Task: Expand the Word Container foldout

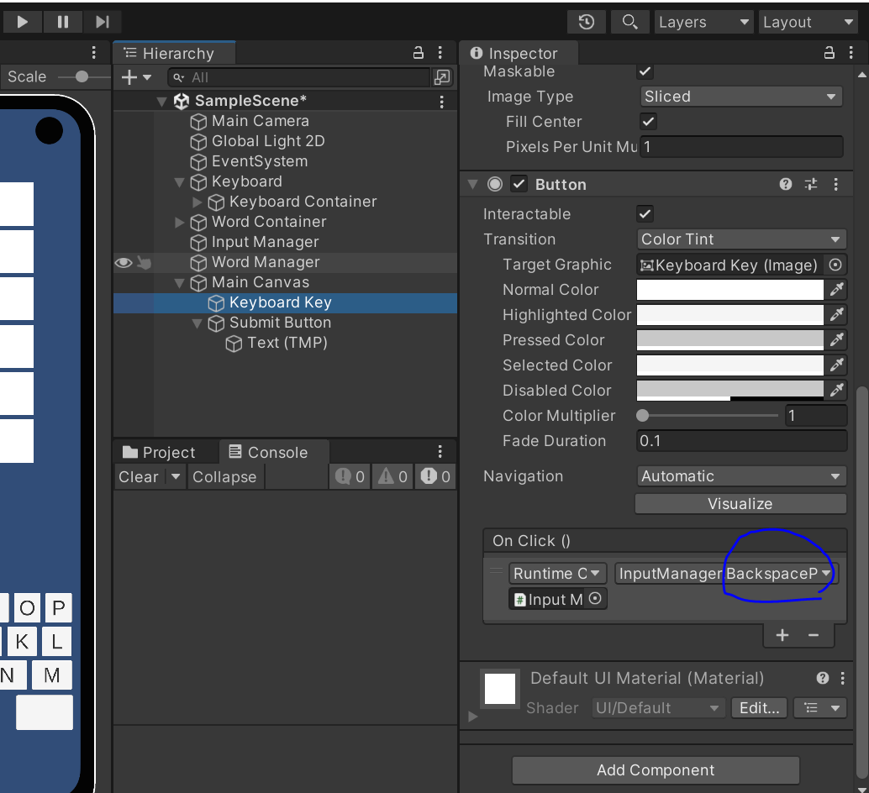Action: [180, 222]
